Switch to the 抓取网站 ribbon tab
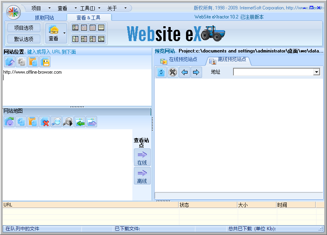 (44, 18)
